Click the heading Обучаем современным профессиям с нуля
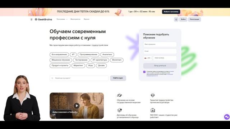This screenshot has width=230, height=129. pos(78,35)
